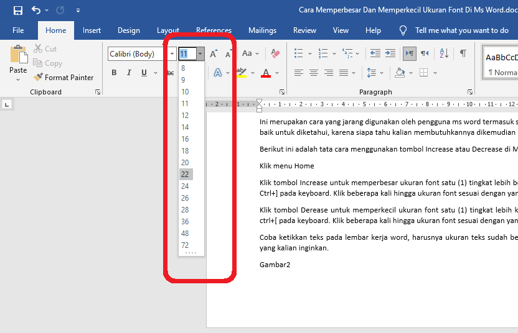
Task: Switch to the Insert tab
Action: pos(92,30)
